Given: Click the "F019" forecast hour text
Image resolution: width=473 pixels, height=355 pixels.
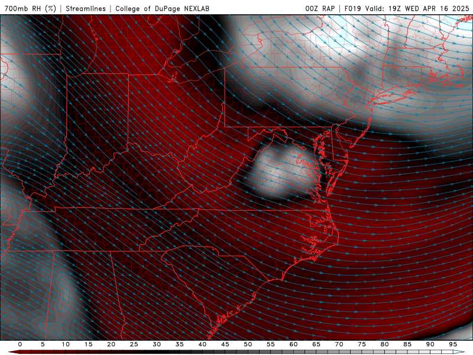Looking at the screenshot, I should point(352,8).
